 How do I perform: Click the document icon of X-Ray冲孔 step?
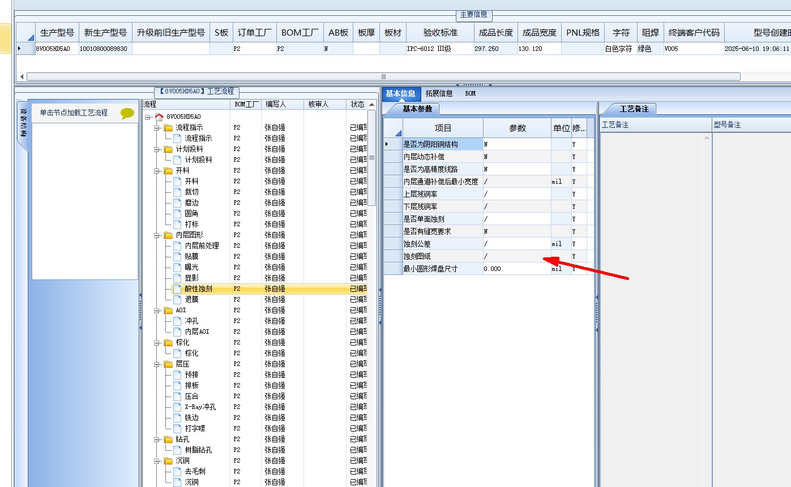[x=177, y=407]
